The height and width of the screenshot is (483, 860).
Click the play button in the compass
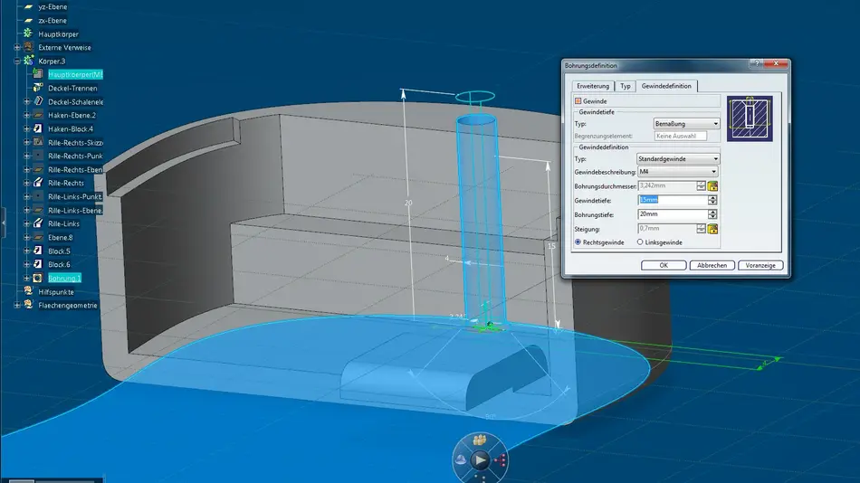coord(481,460)
